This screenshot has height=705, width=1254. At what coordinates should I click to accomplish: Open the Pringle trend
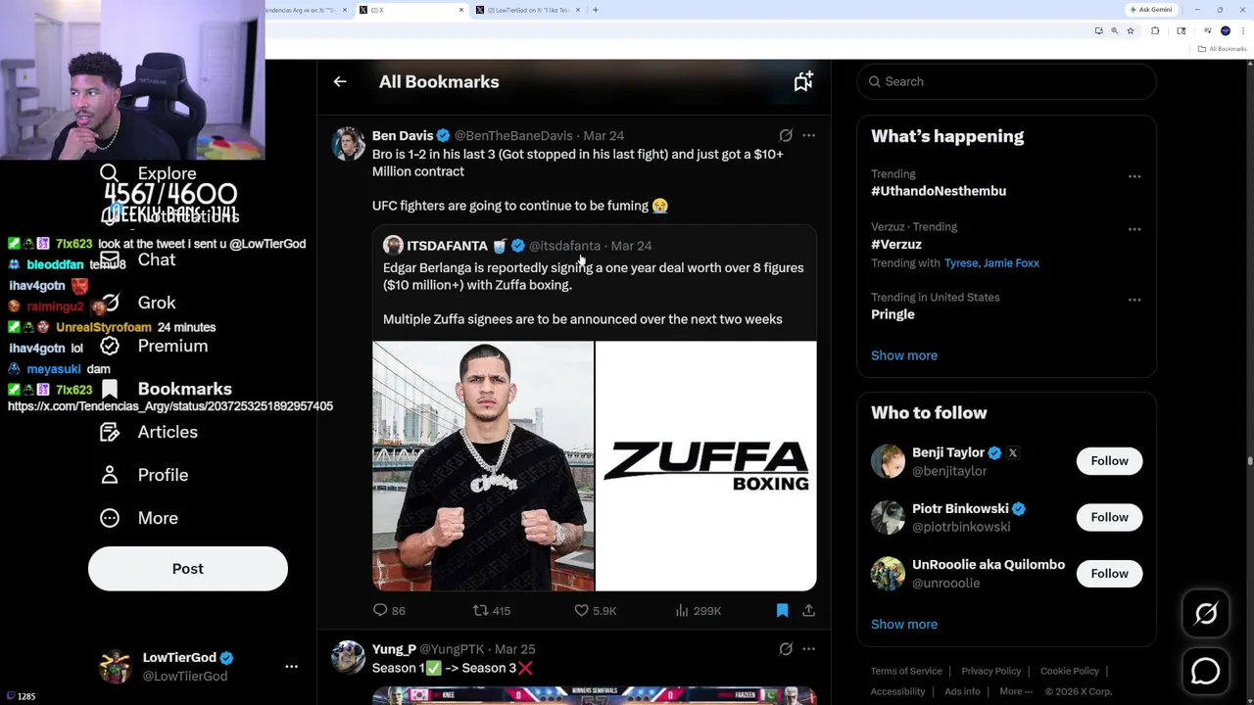892,314
